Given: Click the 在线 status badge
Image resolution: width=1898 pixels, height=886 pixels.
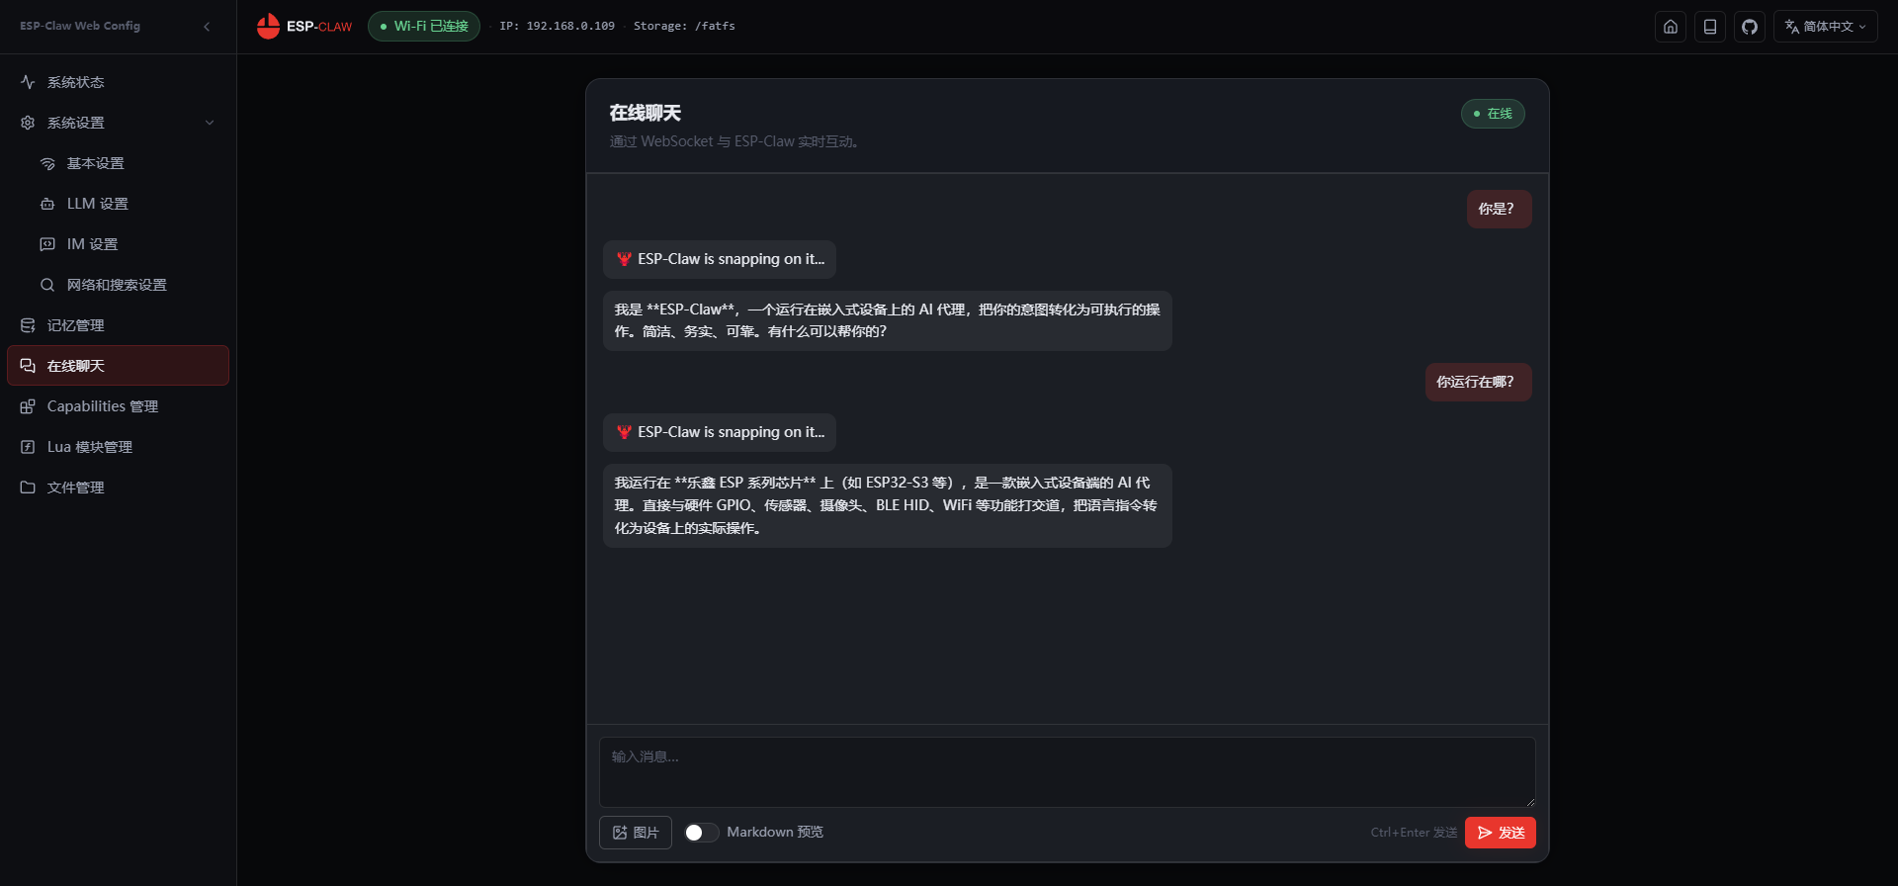Looking at the screenshot, I should coord(1493,114).
